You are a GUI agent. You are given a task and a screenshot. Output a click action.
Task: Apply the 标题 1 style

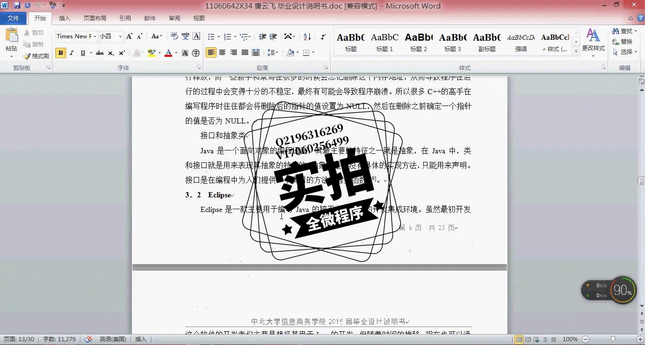pyautogui.click(x=384, y=42)
